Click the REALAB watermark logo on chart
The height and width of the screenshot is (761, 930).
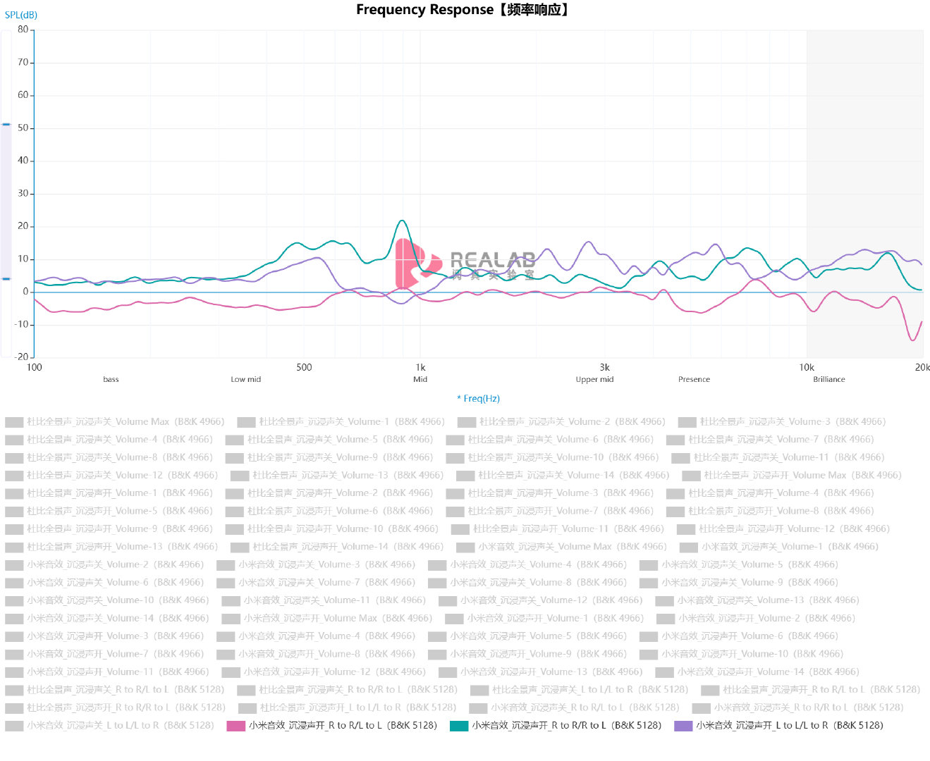point(465,264)
